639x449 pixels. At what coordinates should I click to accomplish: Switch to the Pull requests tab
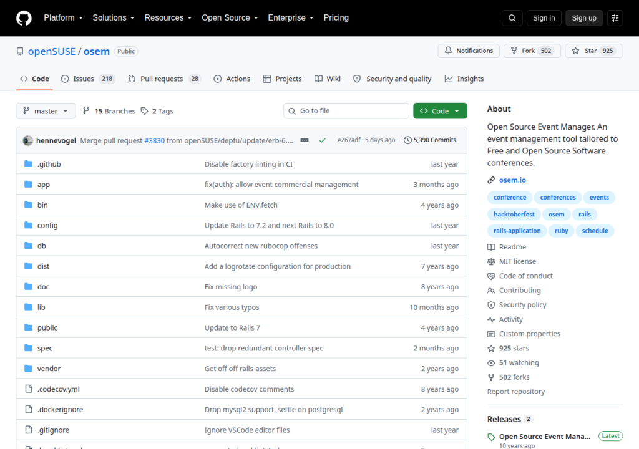point(164,79)
